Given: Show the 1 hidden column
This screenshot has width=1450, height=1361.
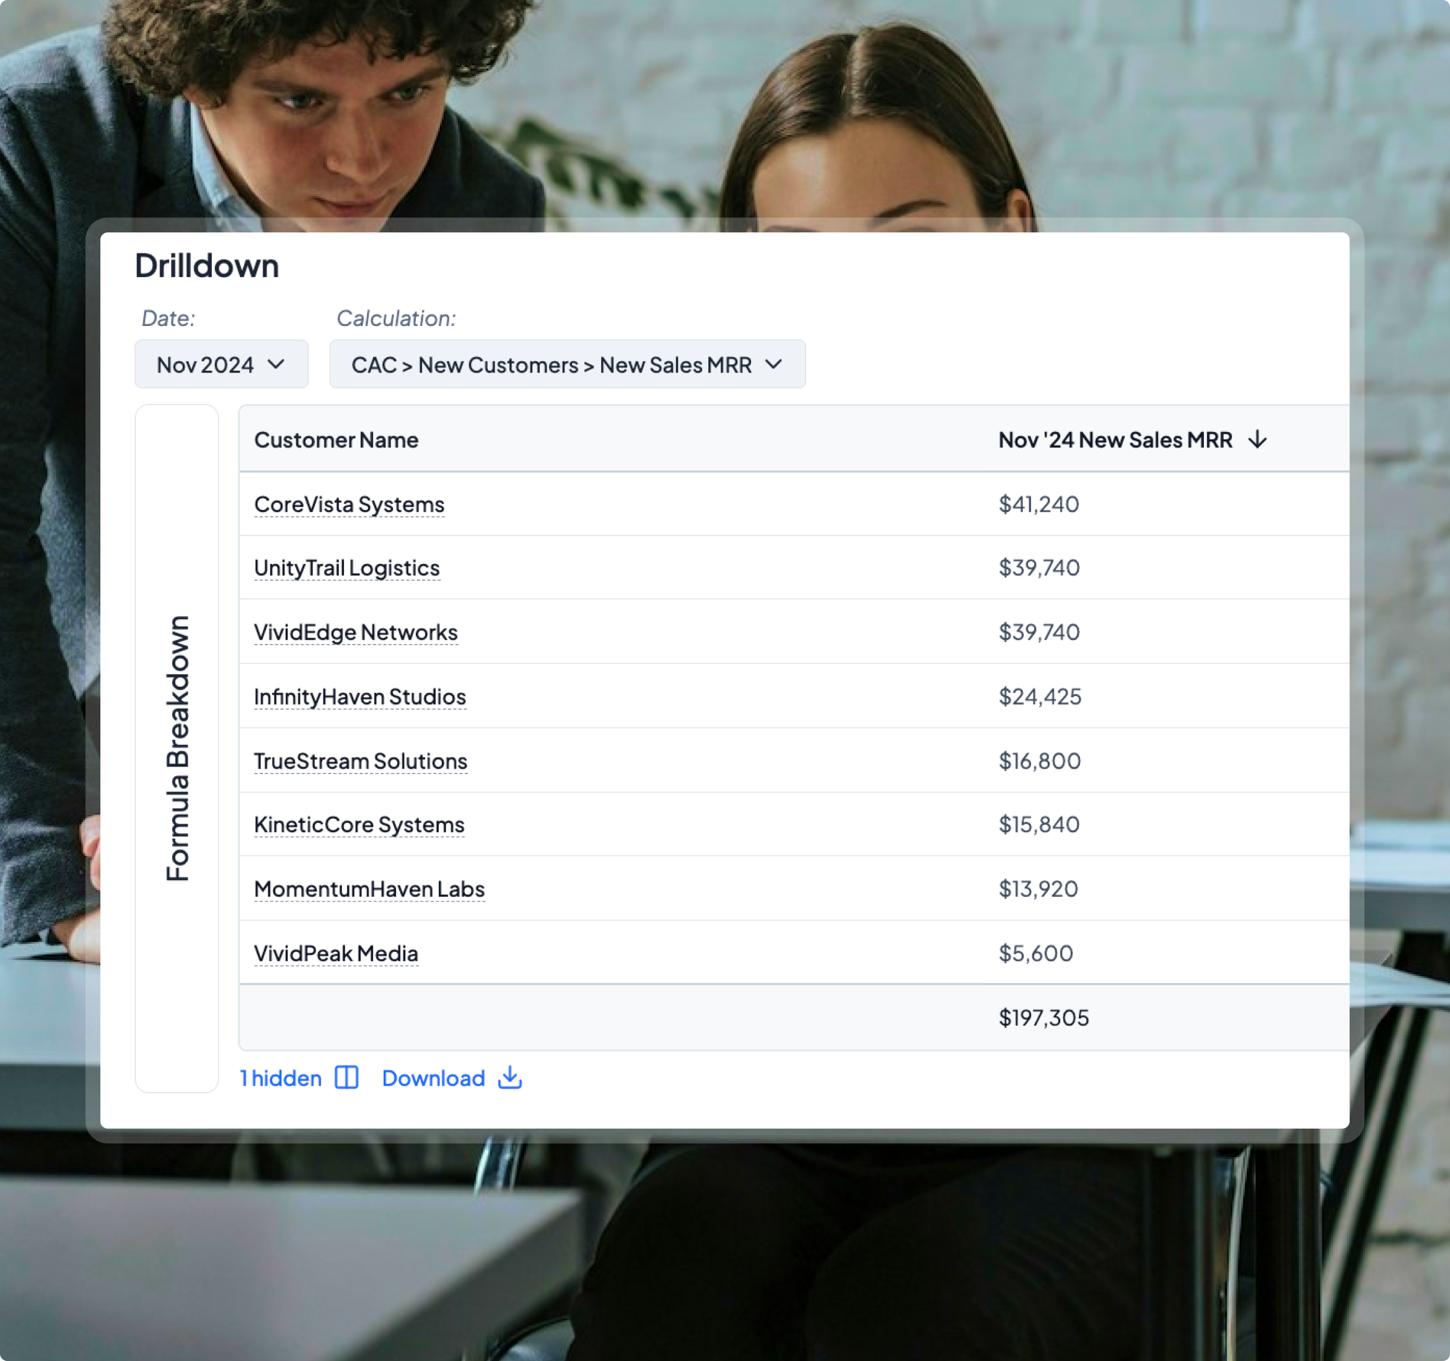Looking at the screenshot, I should click(281, 1078).
